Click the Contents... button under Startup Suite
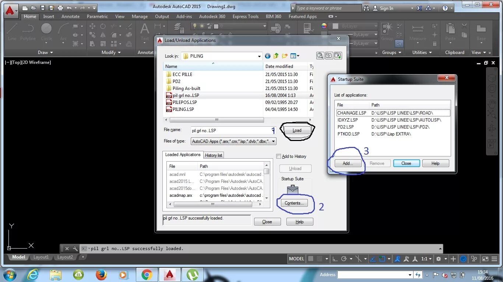This screenshot has width=503, height=282. point(294,203)
